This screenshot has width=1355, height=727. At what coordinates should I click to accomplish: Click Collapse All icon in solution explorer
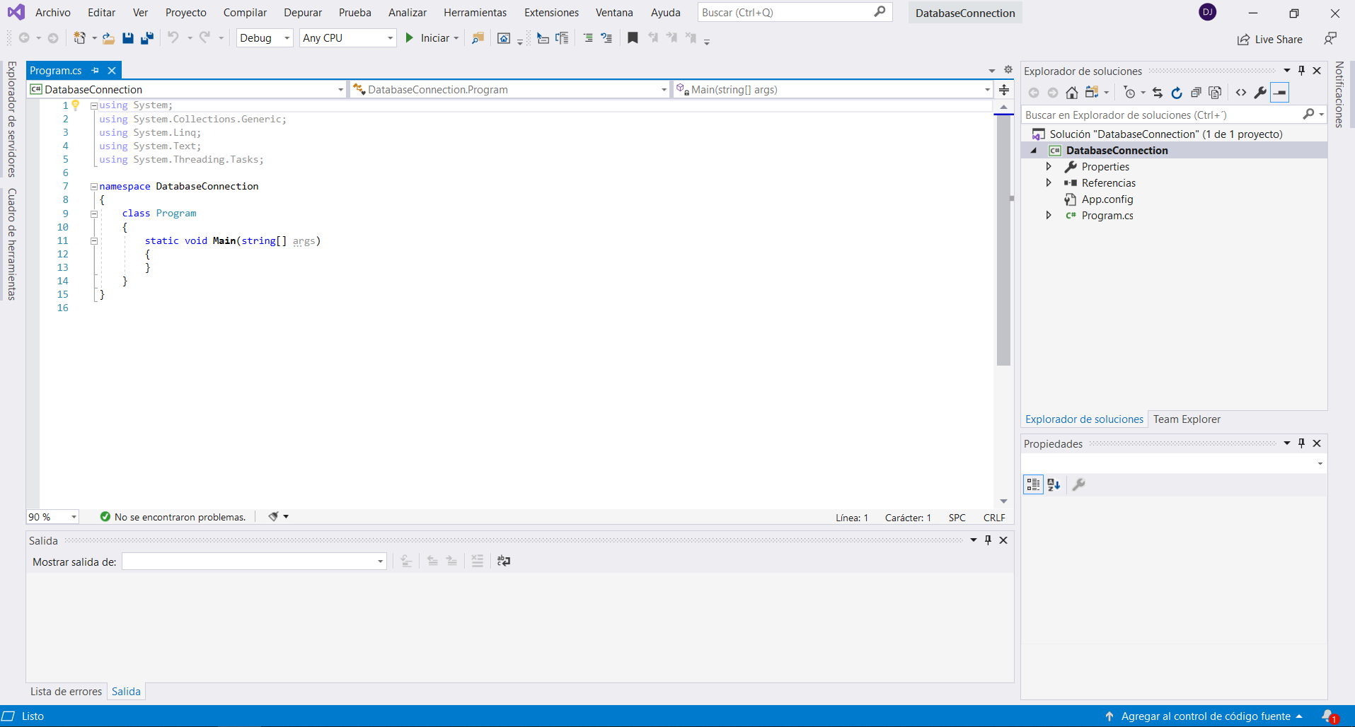point(1196,93)
